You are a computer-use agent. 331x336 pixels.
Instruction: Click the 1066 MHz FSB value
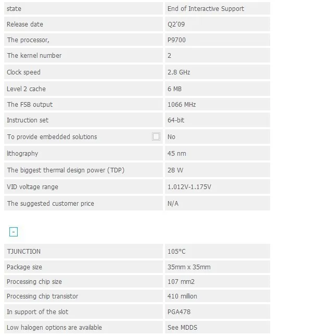click(182, 104)
